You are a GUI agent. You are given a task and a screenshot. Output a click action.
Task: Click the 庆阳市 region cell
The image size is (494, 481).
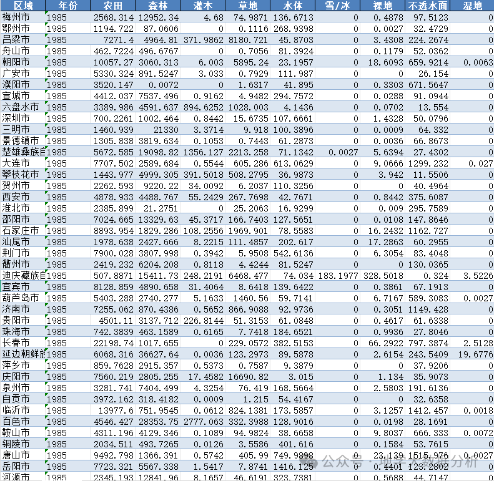(23, 377)
